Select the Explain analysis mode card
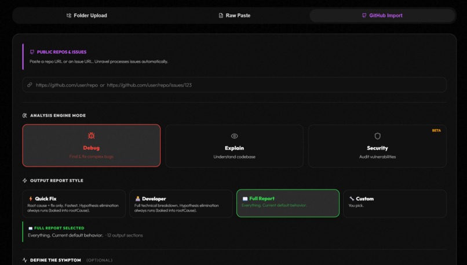Image resolution: width=467 pixels, height=265 pixels. (x=235, y=146)
